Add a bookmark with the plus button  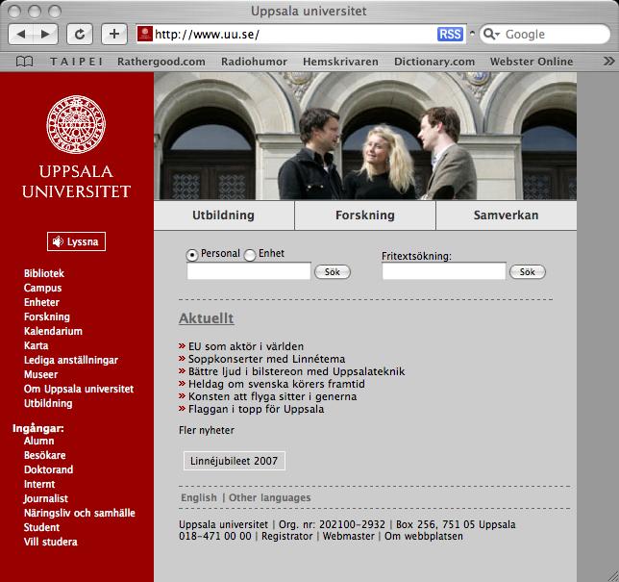[114, 35]
